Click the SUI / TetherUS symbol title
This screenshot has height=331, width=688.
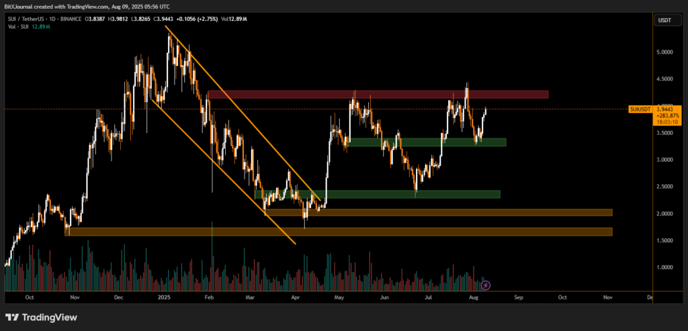pos(30,19)
